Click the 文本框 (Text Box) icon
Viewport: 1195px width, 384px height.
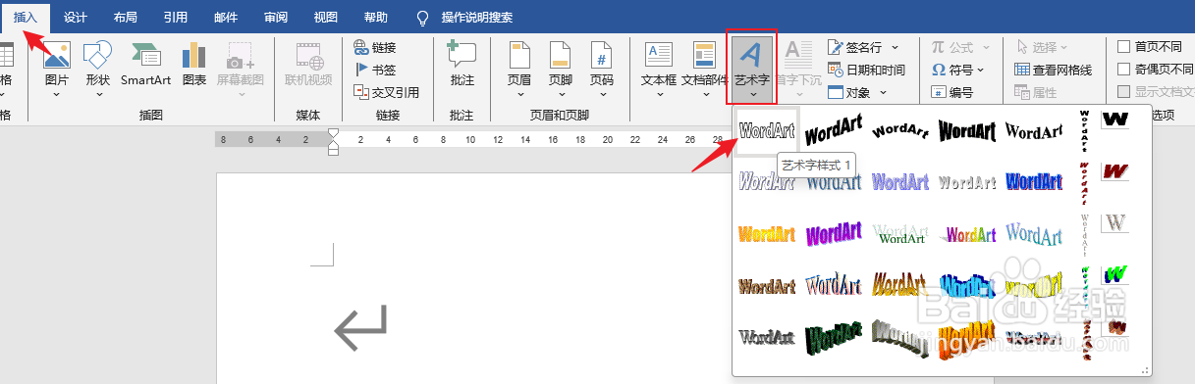658,55
